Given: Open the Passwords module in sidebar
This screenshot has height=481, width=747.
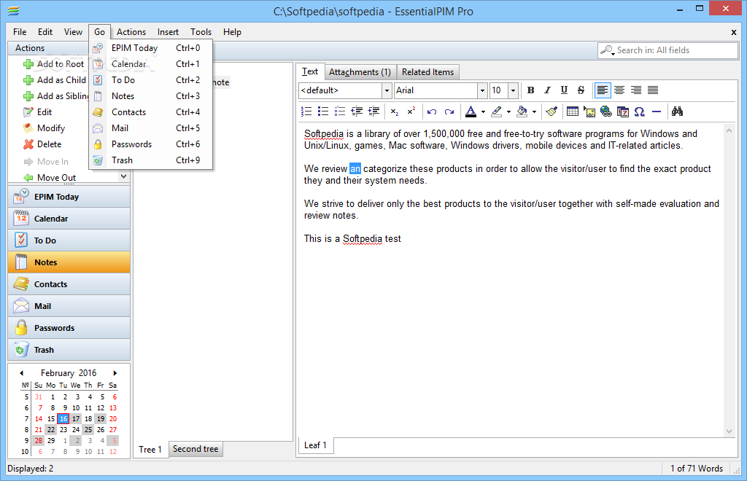Looking at the screenshot, I should point(69,328).
